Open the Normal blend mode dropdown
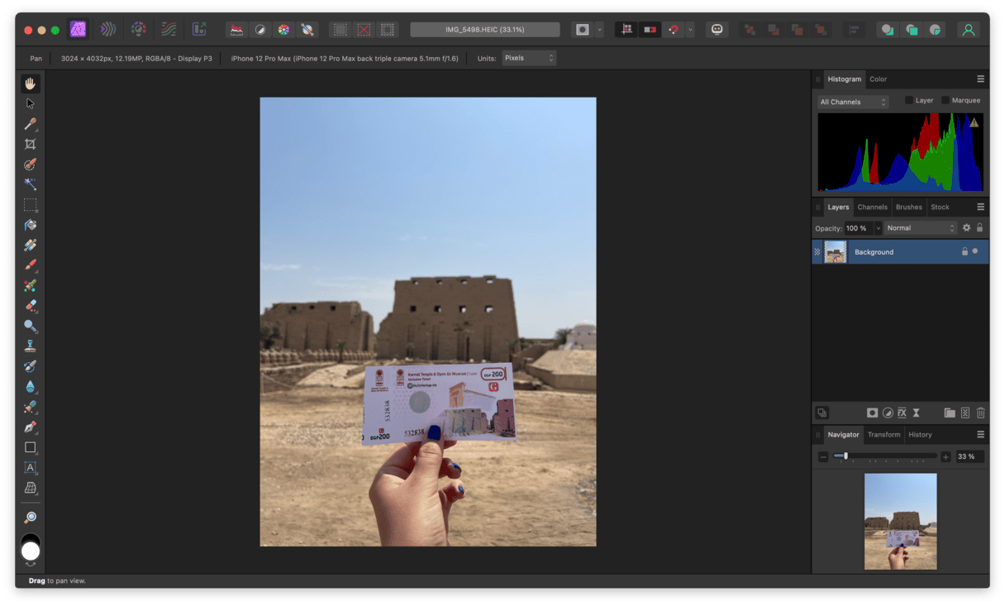Image resolution: width=1005 pixels, height=606 pixels. click(920, 228)
